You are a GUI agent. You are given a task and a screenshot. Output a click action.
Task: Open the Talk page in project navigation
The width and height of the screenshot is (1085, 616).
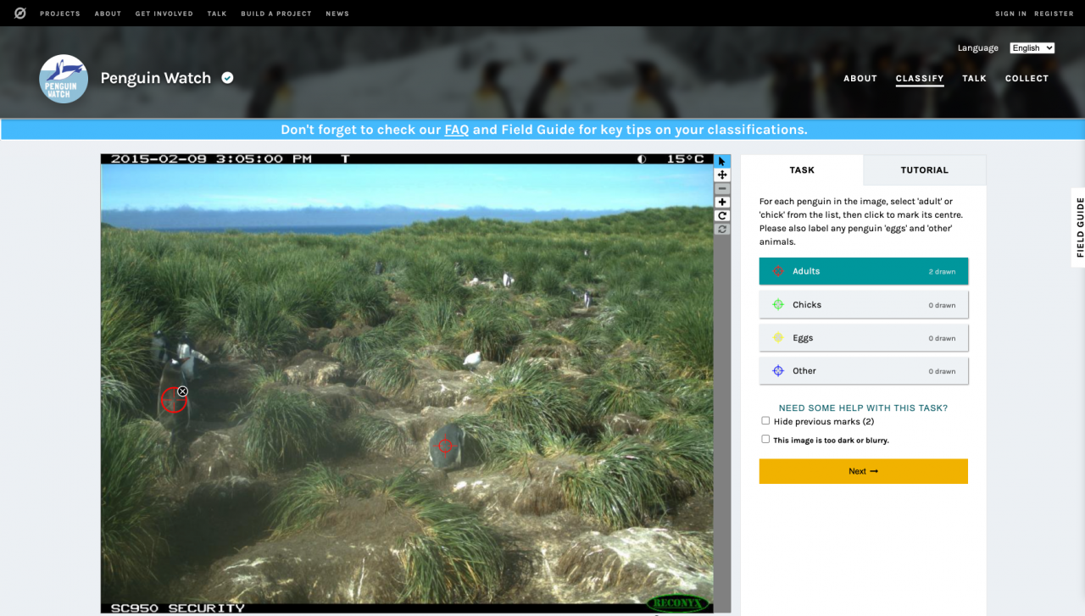(974, 79)
